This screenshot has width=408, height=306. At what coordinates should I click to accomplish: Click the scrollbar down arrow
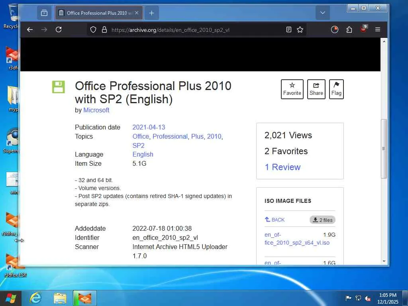tap(384, 261)
